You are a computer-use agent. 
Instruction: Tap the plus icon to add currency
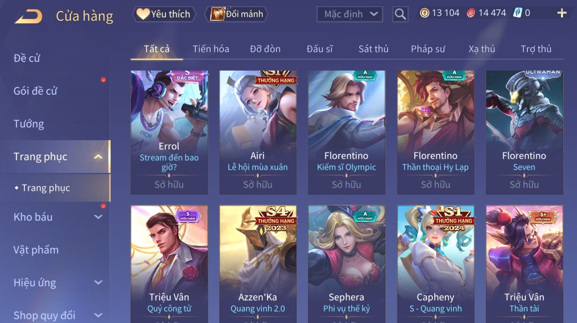pos(562,13)
